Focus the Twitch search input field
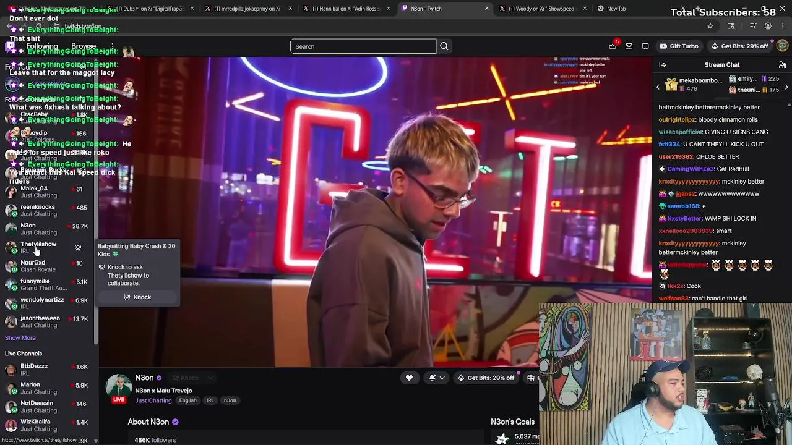Screen dimensions: 792x445 click(363, 46)
